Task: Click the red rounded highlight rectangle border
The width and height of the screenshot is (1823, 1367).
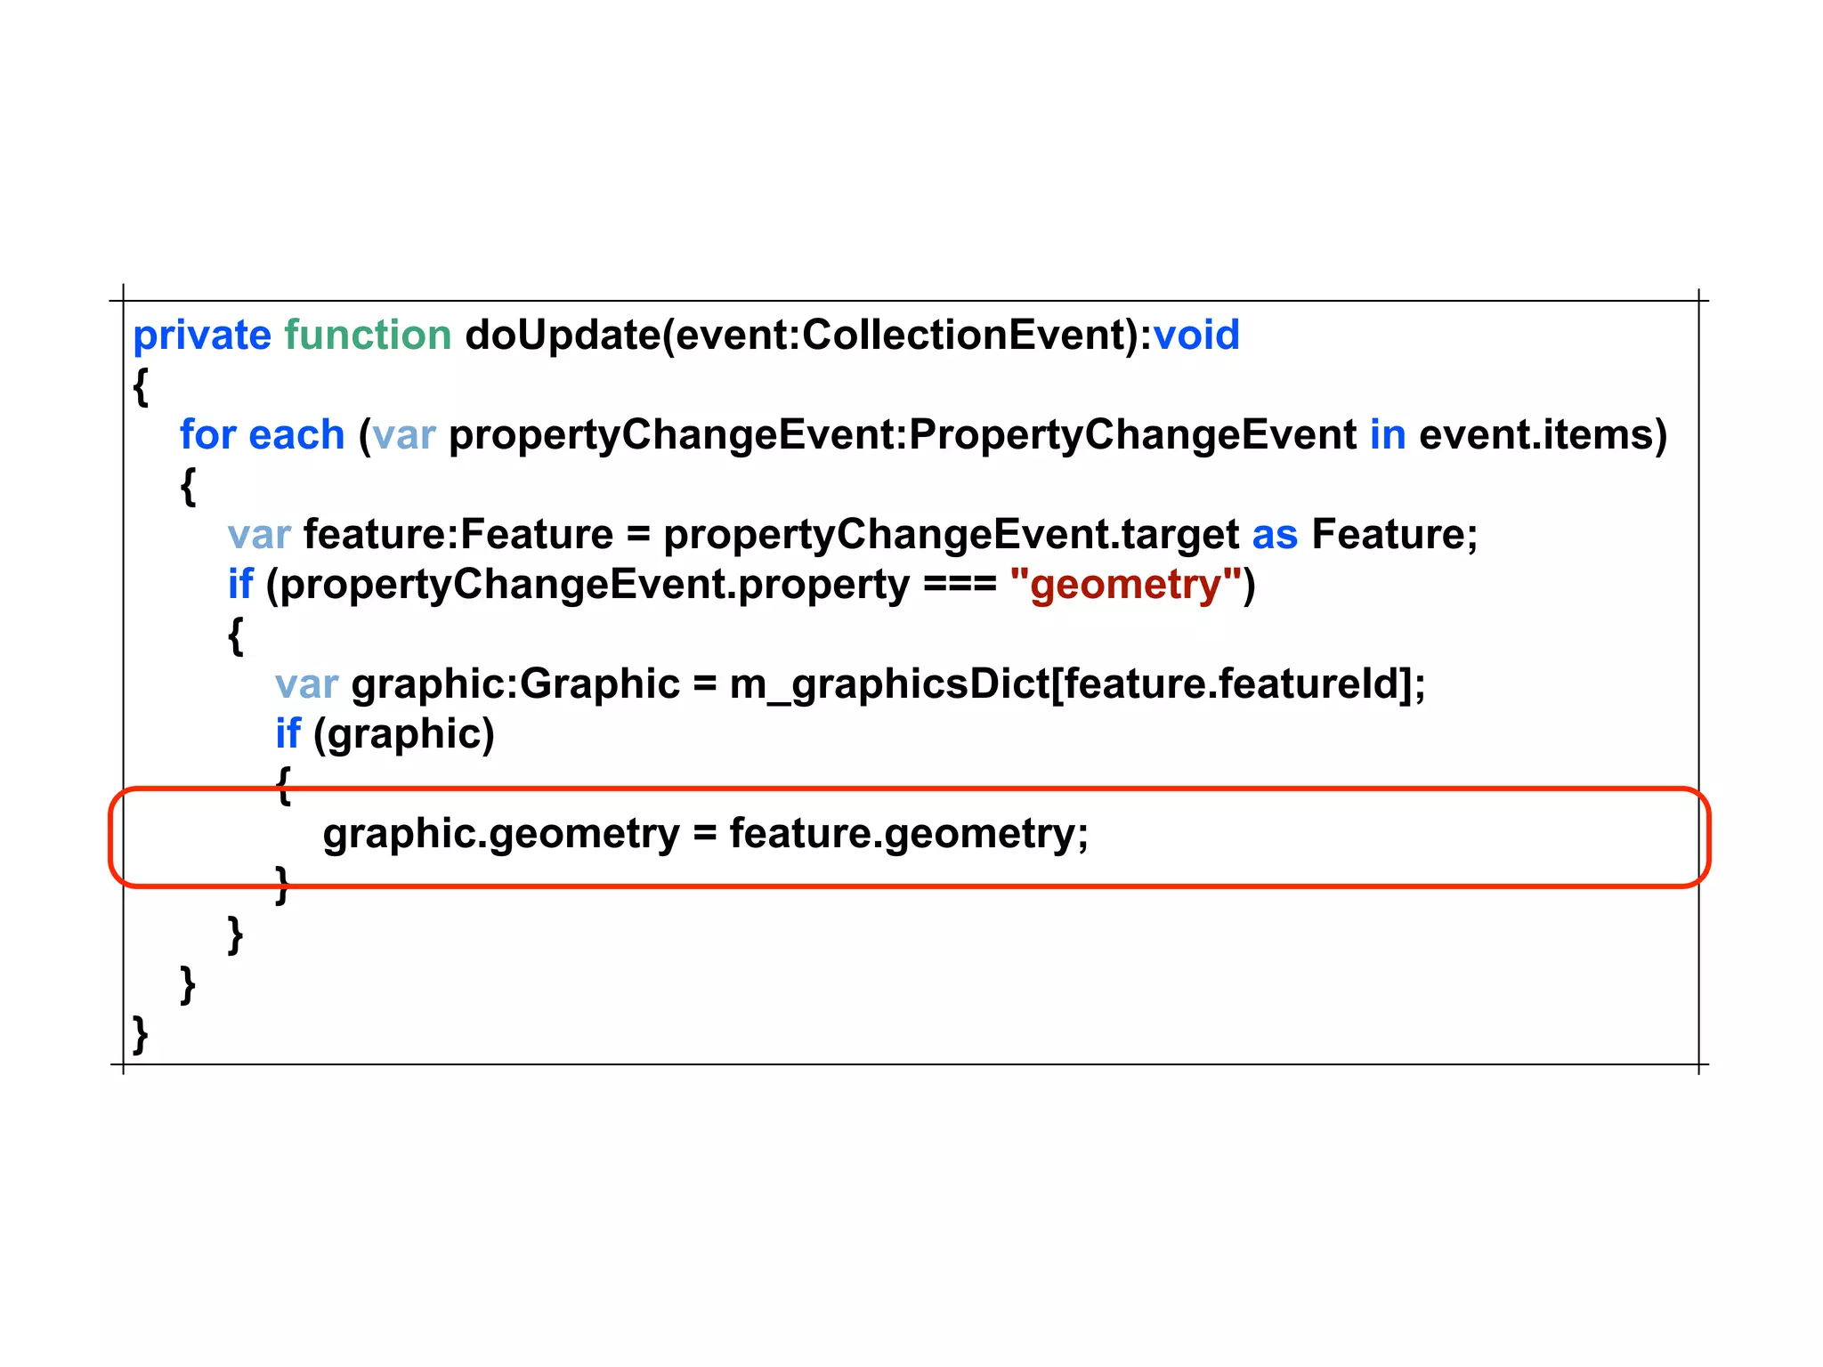Action: point(890,789)
